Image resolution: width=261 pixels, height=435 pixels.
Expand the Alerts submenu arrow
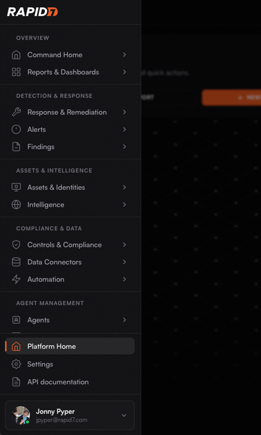click(x=124, y=130)
